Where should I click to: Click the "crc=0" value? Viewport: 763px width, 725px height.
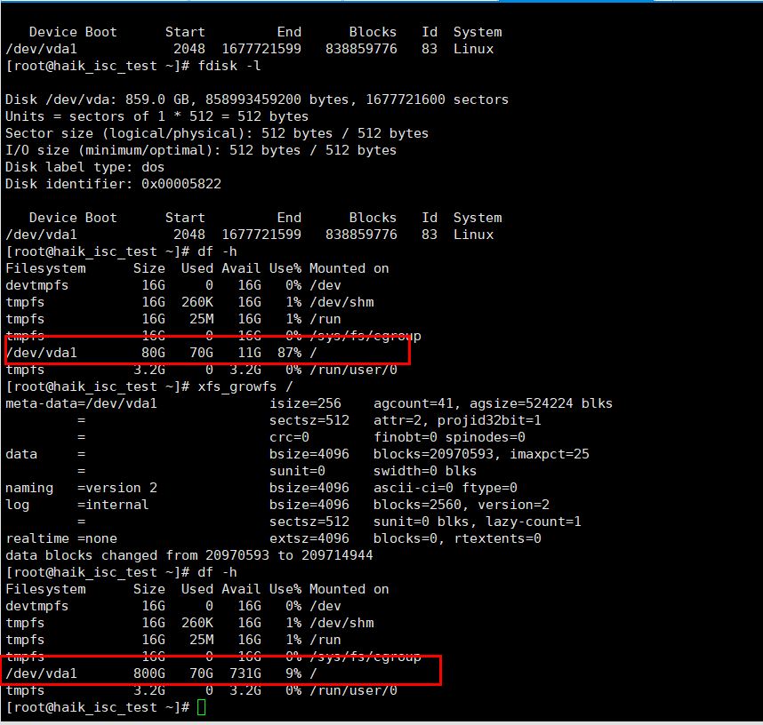click(289, 437)
